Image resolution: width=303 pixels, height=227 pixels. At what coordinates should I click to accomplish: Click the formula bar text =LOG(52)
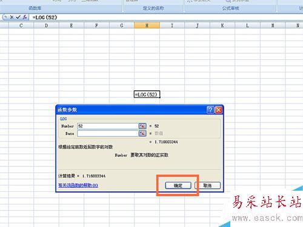click(x=45, y=18)
